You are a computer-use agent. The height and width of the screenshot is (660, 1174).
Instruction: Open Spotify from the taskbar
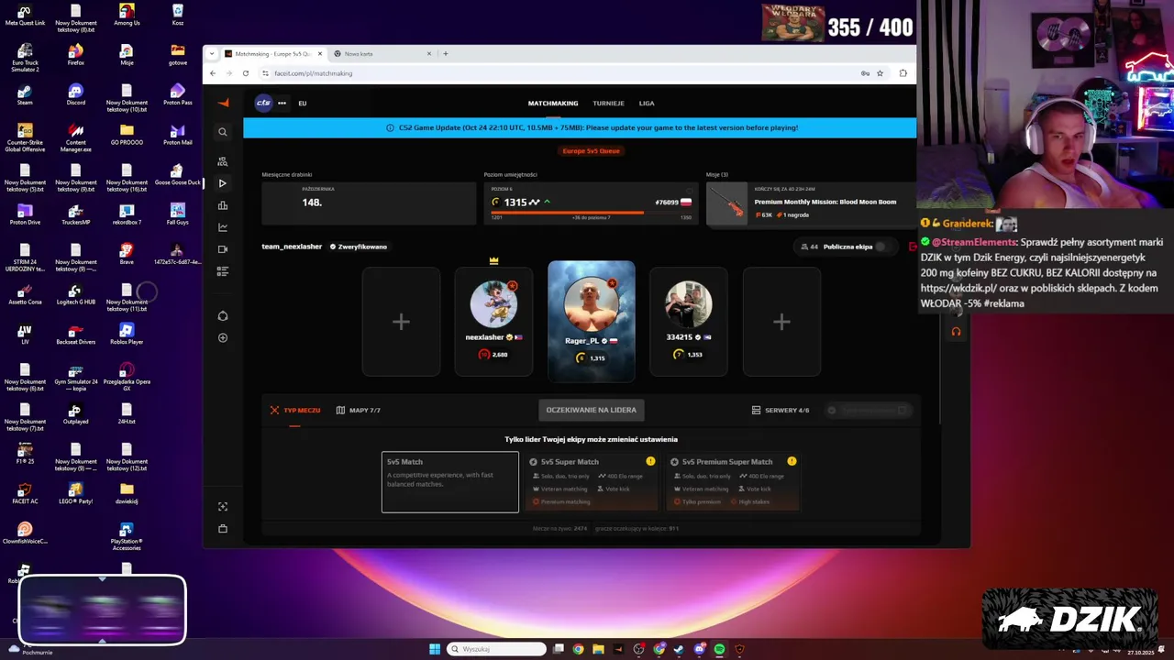point(719,649)
